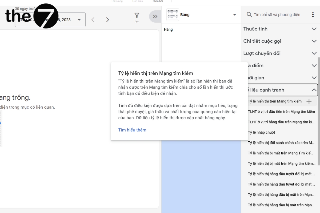
Task: Click the right panel vertical scrollbar
Action: click(318, 106)
